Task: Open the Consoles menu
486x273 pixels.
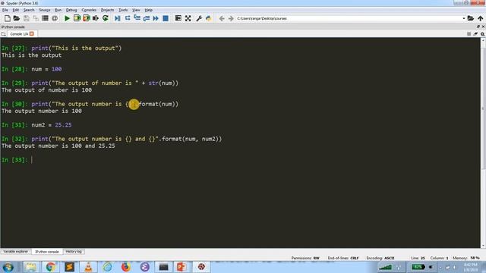Action: [x=89, y=10]
